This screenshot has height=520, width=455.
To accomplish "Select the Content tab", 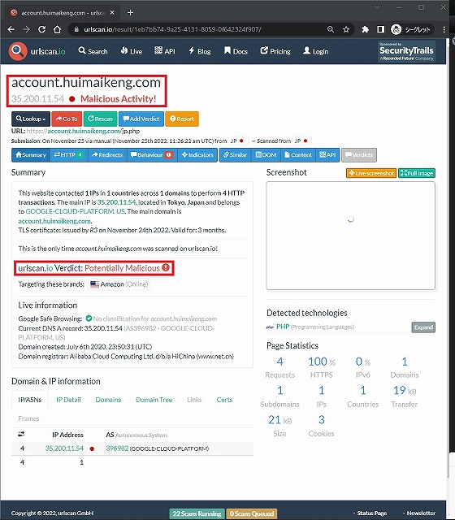I will [298, 155].
